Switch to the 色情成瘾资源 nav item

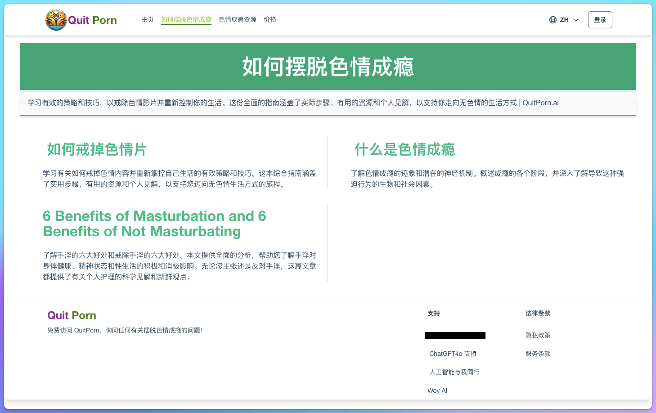click(237, 19)
